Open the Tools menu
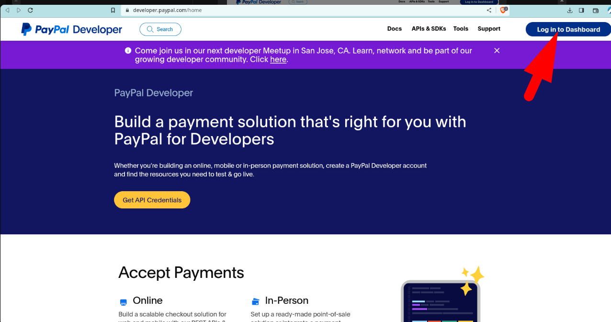Image resolution: width=611 pixels, height=322 pixels. pyautogui.click(x=460, y=29)
